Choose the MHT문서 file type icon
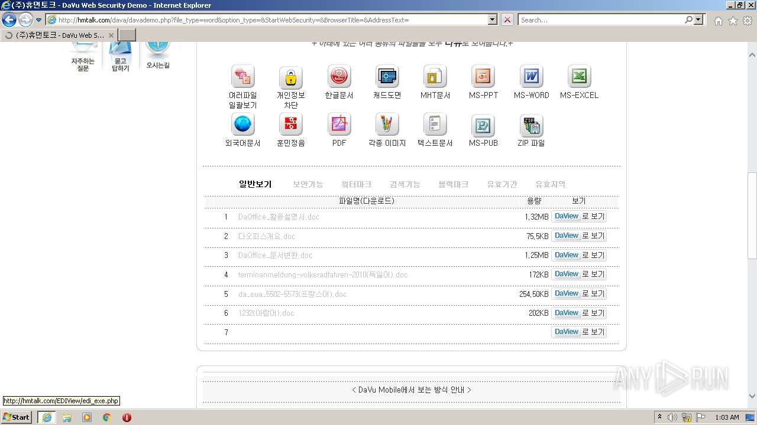Viewport: 757px width, 425px height. [x=435, y=77]
